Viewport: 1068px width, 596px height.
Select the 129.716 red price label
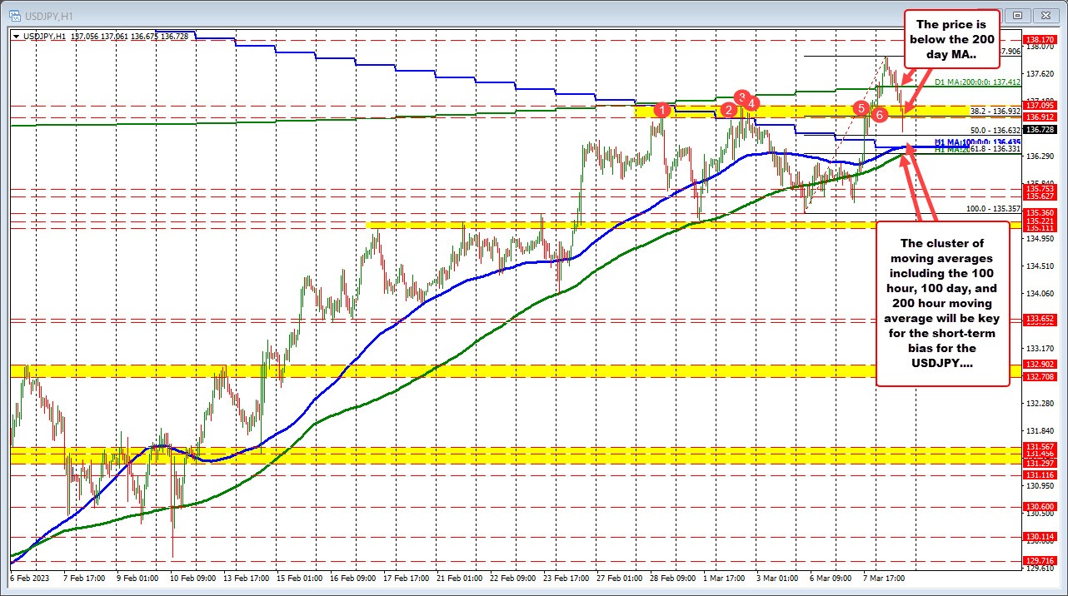[x=1038, y=561]
